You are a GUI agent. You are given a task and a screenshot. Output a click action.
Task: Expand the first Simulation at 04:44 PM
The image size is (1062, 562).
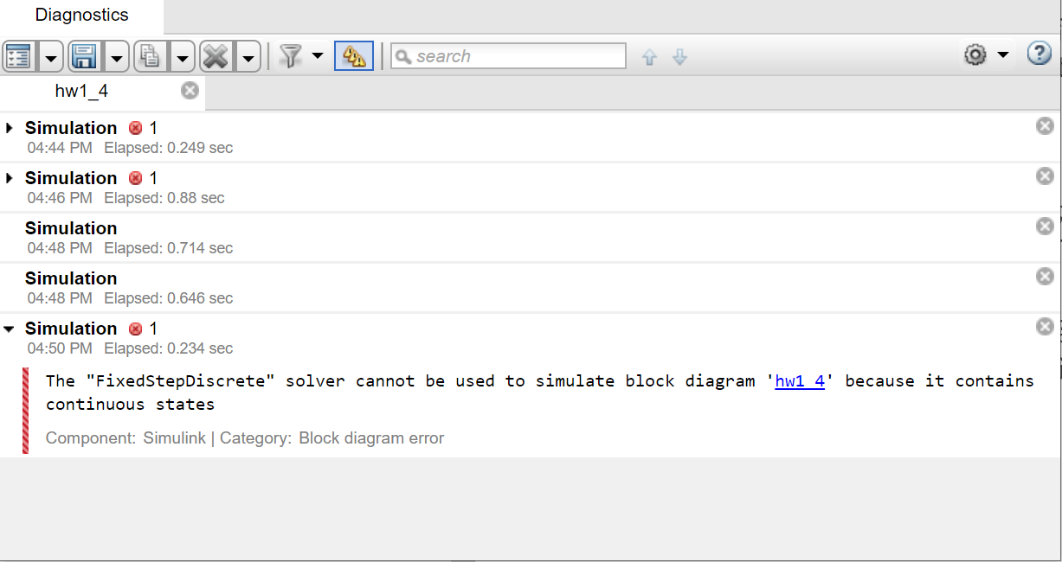pyautogui.click(x=9, y=127)
